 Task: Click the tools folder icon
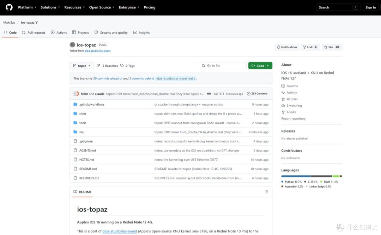75,123
